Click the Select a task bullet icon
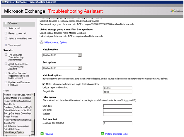Image resolution: width=184 pixels, height=137 pixels. [6, 28]
